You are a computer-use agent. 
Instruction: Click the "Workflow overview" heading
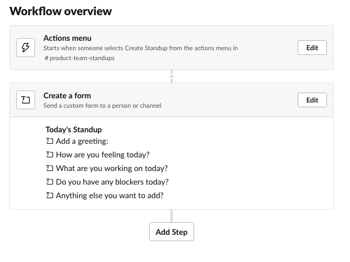61,11
